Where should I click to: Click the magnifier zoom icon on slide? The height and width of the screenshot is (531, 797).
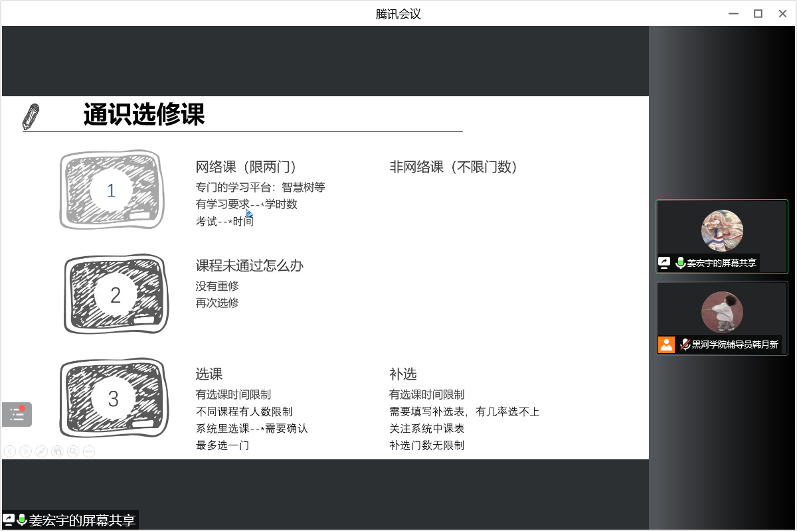pyautogui.click(x=73, y=451)
